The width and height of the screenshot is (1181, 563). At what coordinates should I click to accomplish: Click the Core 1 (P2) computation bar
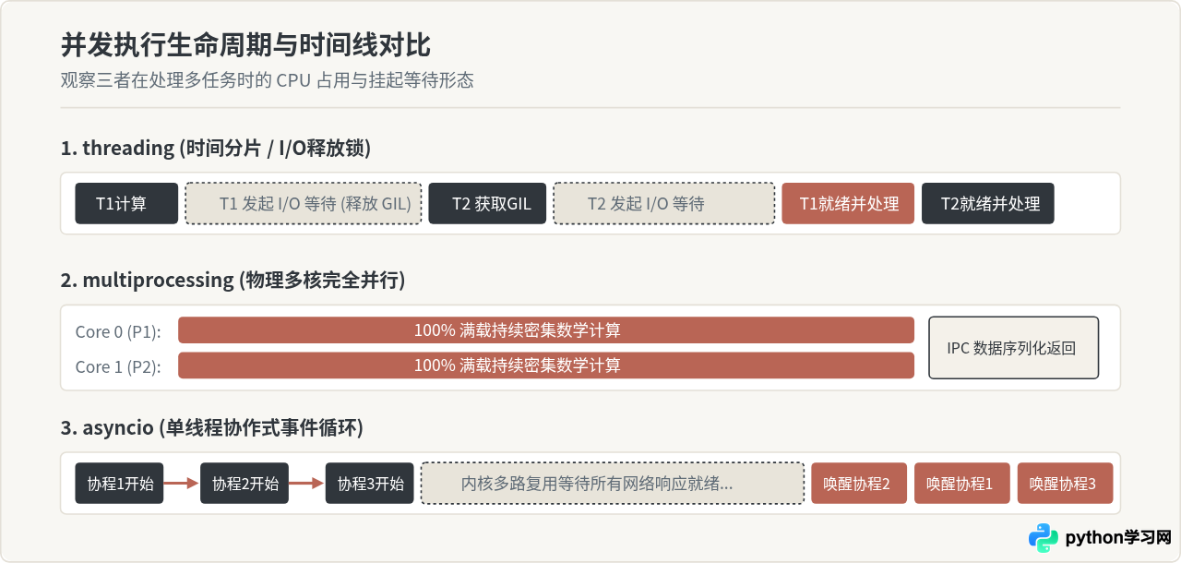(x=546, y=365)
